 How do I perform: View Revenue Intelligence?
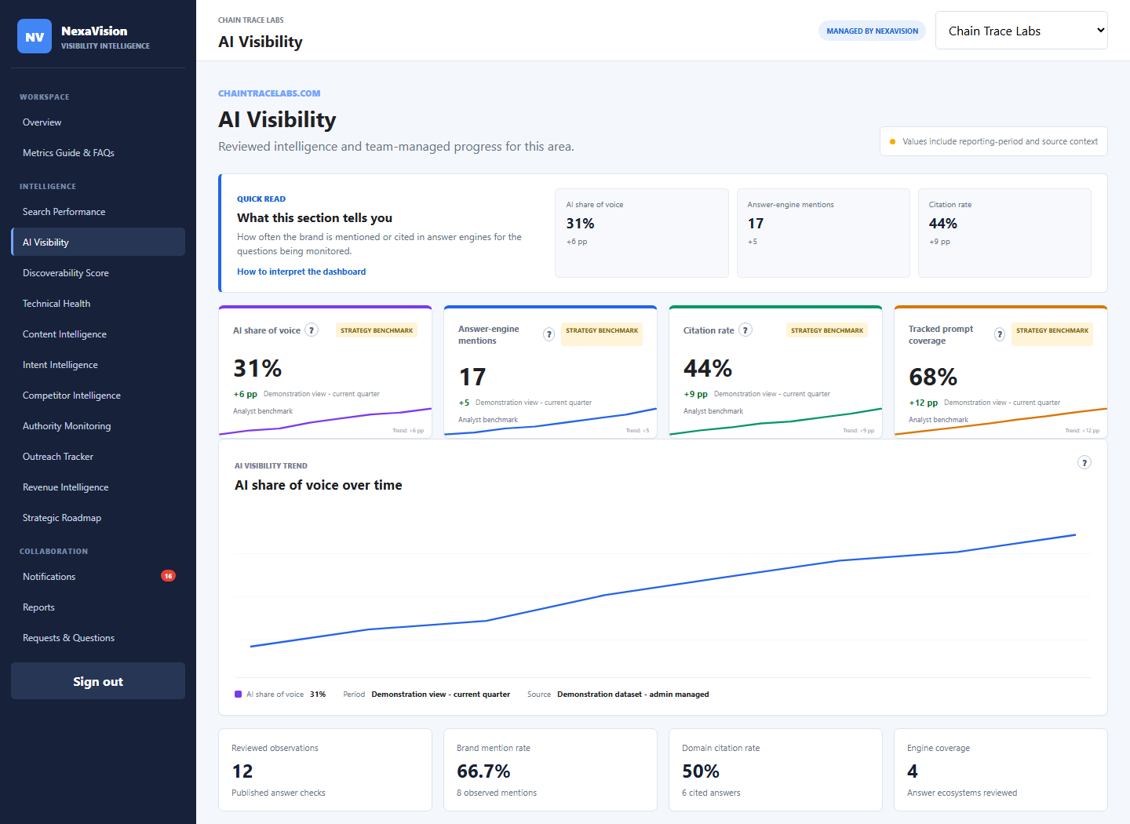(x=98, y=487)
